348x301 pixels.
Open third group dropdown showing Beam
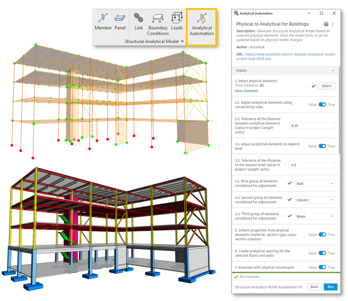tap(314, 216)
